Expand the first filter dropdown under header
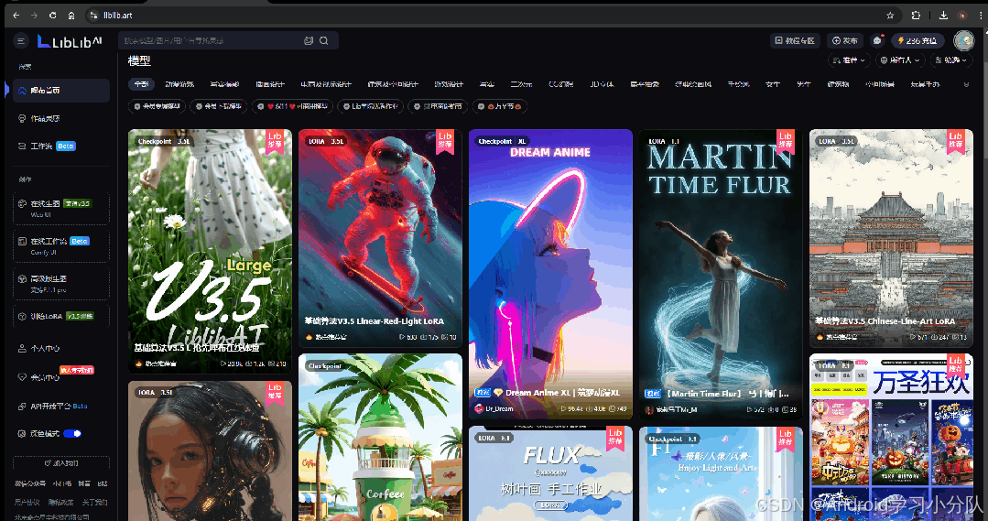Screen dimensions: 988x521 click(849, 60)
